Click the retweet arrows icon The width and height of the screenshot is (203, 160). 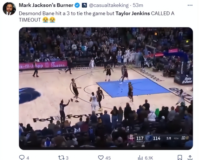click(x=61, y=158)
